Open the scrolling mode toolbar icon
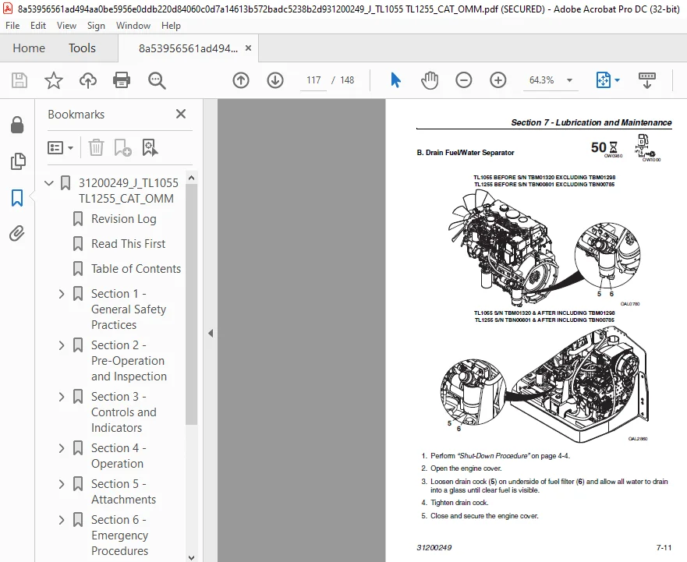 point(646,80)
